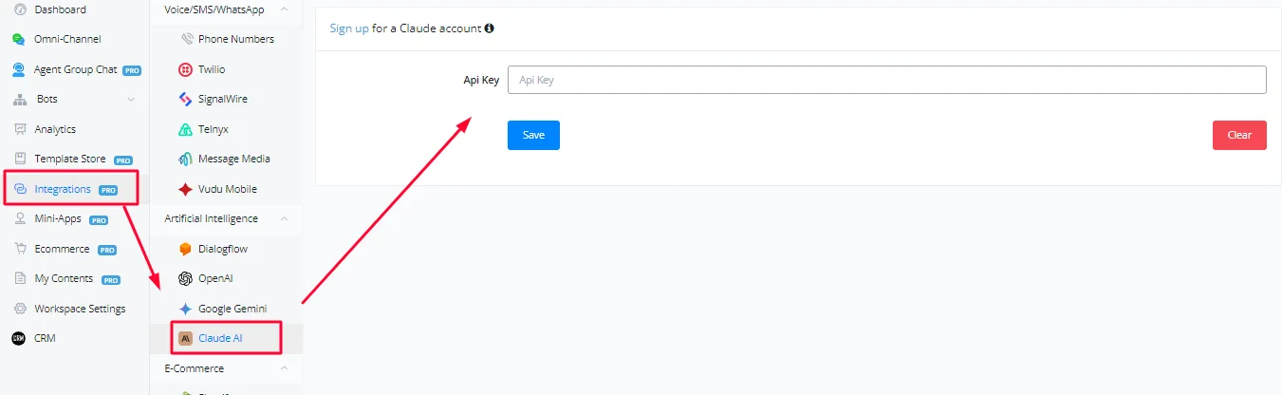Click the red Clear button
The height and width of the screenshot is (395, 1282).
click(1239, 135)
